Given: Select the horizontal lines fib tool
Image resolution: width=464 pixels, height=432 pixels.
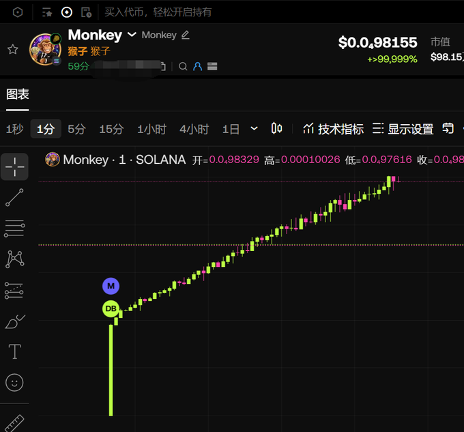Looking at the screenshot, I should [14, 228].
